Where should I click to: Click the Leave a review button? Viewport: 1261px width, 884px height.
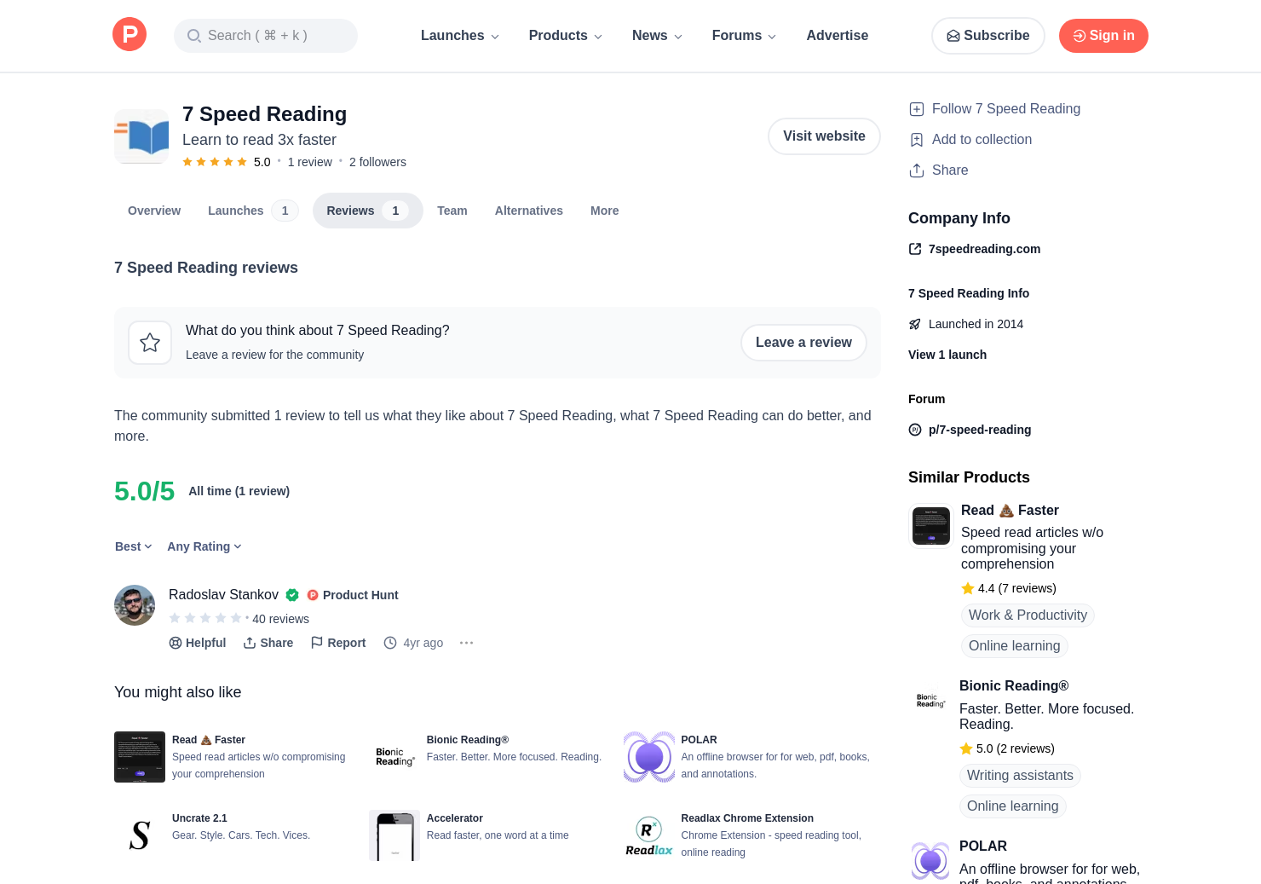click(803, 343)
